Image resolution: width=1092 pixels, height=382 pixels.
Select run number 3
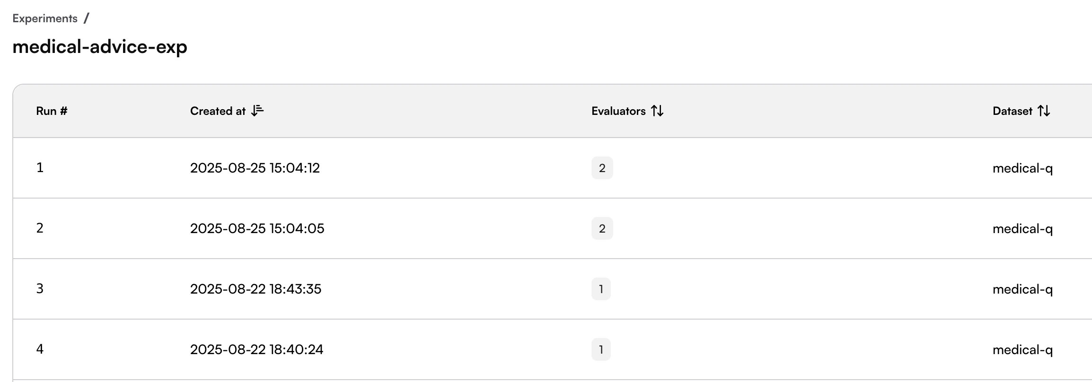(40, 289)
